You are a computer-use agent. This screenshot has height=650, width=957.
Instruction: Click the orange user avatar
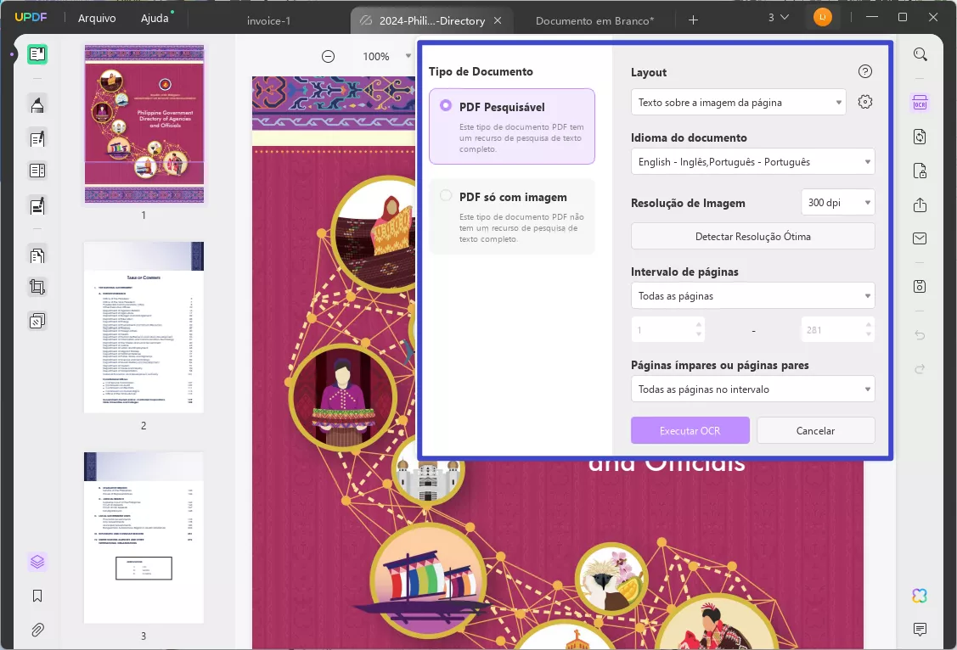822,17
